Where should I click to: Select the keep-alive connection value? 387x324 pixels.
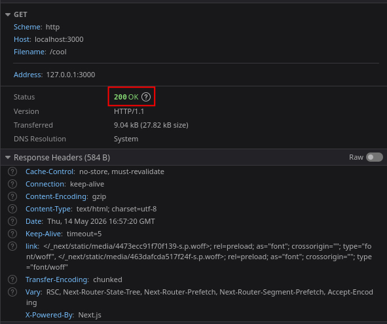coord(87,184)
